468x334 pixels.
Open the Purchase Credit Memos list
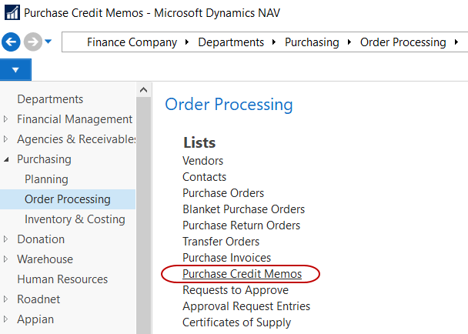[242, 274]
